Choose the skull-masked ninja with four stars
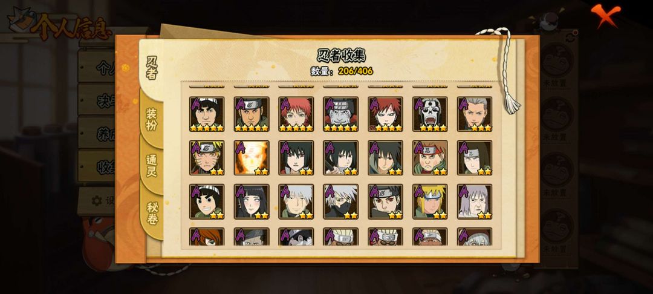Screen dimensions: 653x294 tap(430, 114)
